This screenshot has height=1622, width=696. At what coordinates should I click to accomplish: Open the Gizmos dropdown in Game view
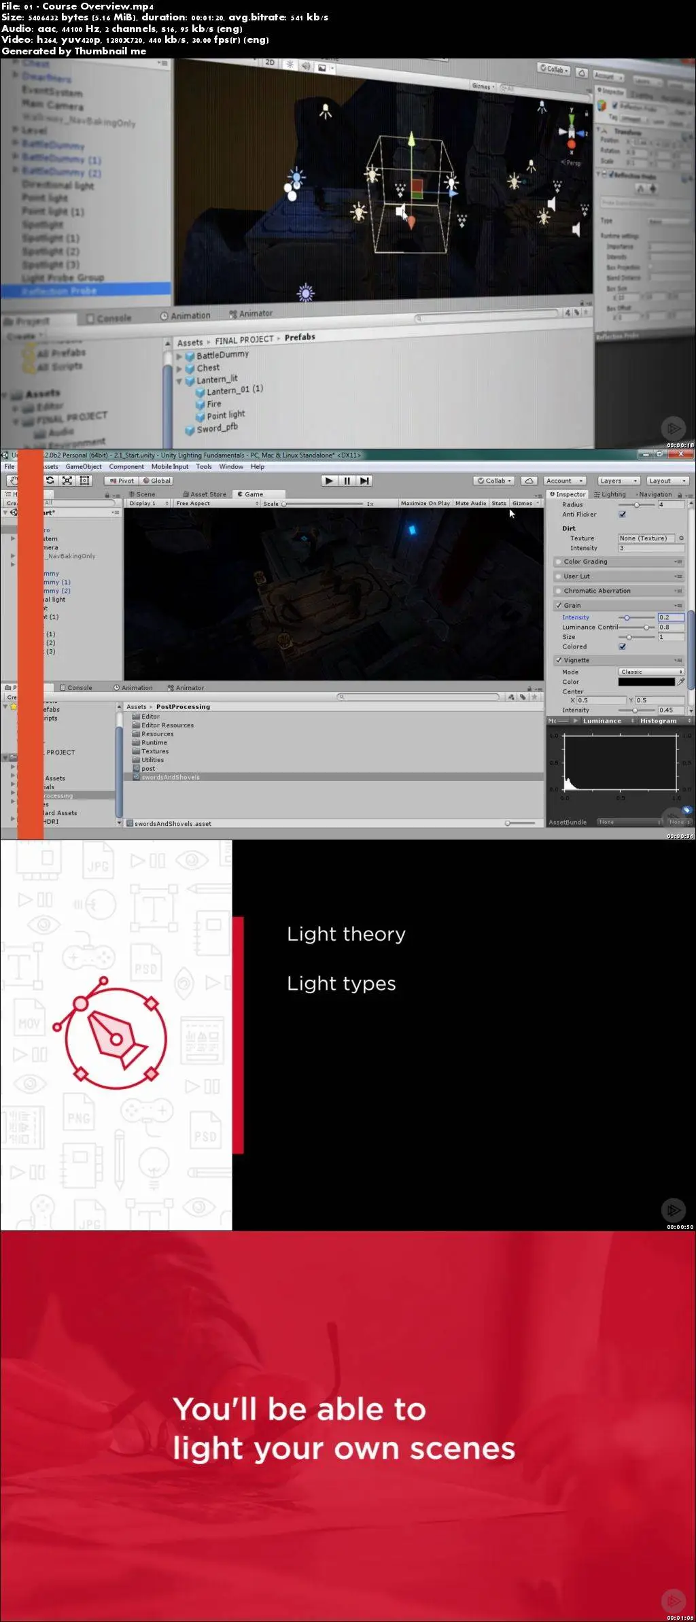coord(525,503)
